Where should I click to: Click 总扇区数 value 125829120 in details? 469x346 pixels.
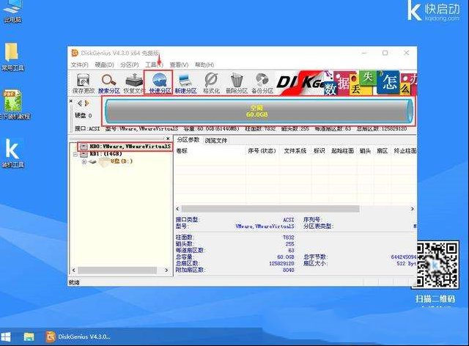pos(281,263)
